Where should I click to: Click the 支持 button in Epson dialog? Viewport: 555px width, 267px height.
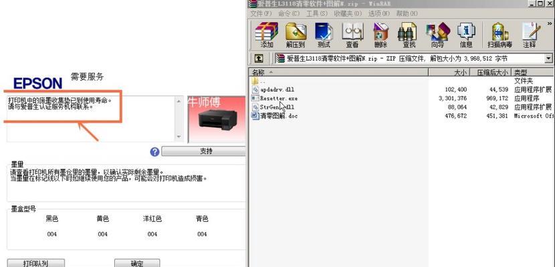click(204, 152)
